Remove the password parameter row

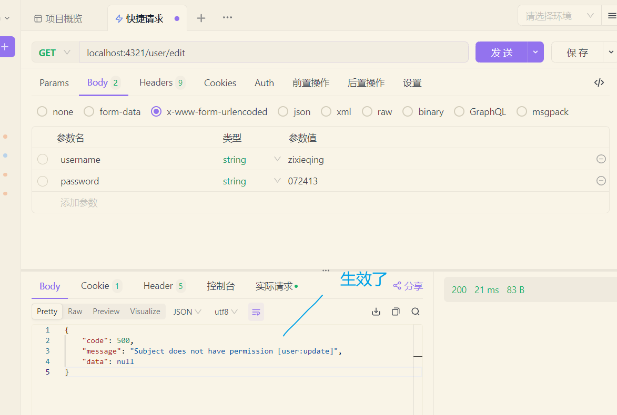coord(601,180)
